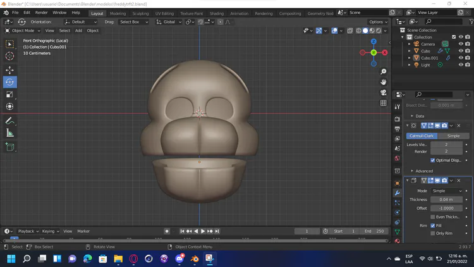
Task: Toggle viewport gizmos button
Action: click(319, 30)
